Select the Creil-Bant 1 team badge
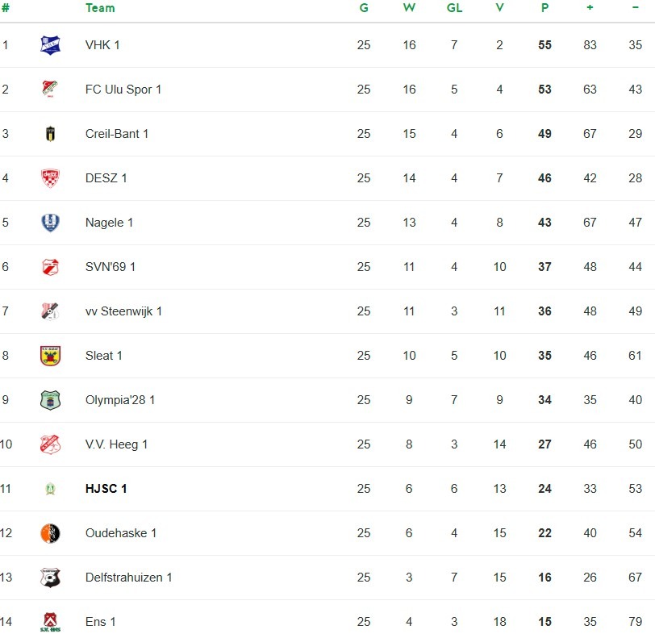Image resolution: width=655 pixels, height=634 pixels. [x=51, y=134]
